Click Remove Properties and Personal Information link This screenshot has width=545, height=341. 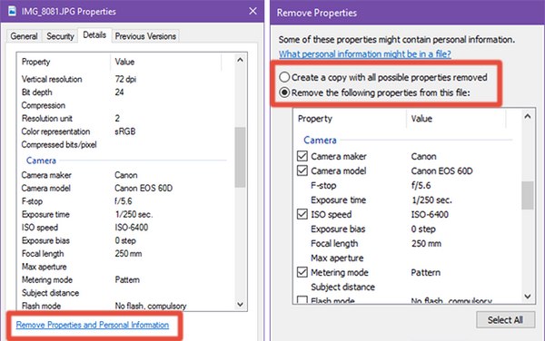pos(93,325)
